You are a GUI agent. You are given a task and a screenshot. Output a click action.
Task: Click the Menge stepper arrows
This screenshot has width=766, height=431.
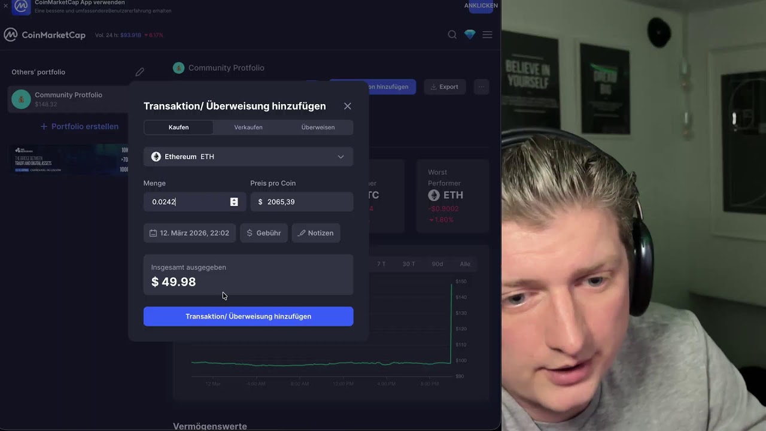click(234, 202)
